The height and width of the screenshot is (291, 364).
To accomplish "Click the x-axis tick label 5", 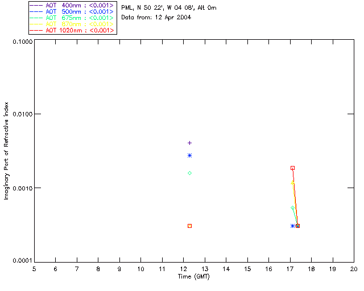I will [x=34, y=269].
